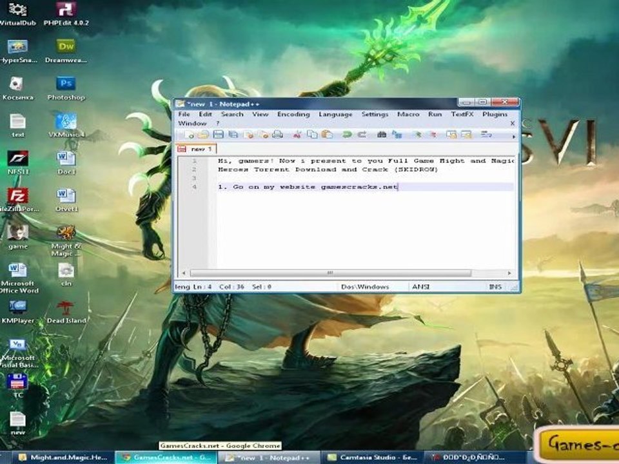Viewport: 619px width, 464px height.
Task: Cut selection with the scissors icon
Action: pos(297,135)
